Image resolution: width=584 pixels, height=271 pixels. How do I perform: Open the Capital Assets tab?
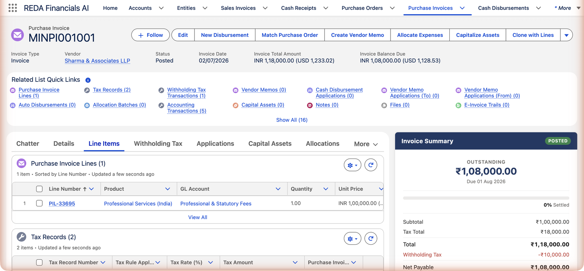point(270,144)
